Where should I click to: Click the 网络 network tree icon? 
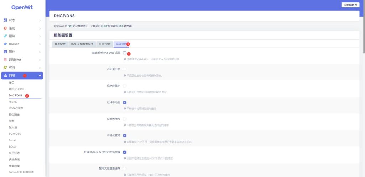tap(5, 75)
